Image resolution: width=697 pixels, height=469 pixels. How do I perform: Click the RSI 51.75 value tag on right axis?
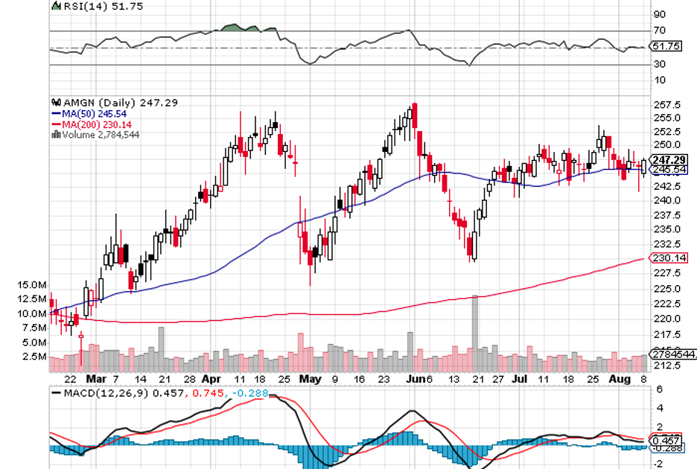coord(668,46)
